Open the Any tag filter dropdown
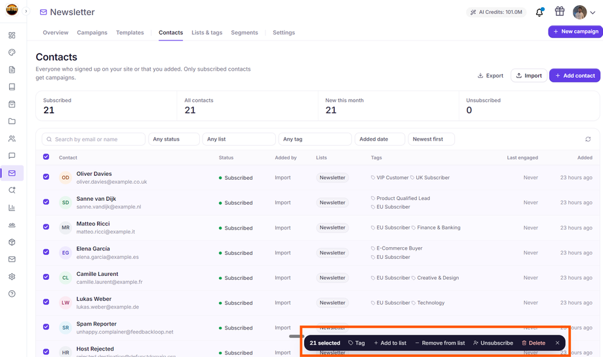This screenshot has height=357, width=603. click(315, 139)
